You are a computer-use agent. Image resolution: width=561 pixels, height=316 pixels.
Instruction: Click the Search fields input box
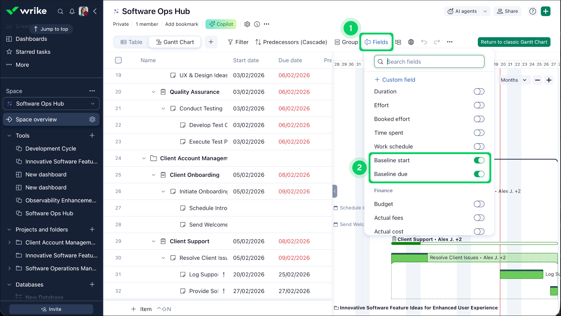[433, 62]
